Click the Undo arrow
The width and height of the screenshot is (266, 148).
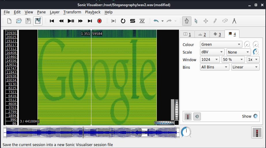click(156, 21)
